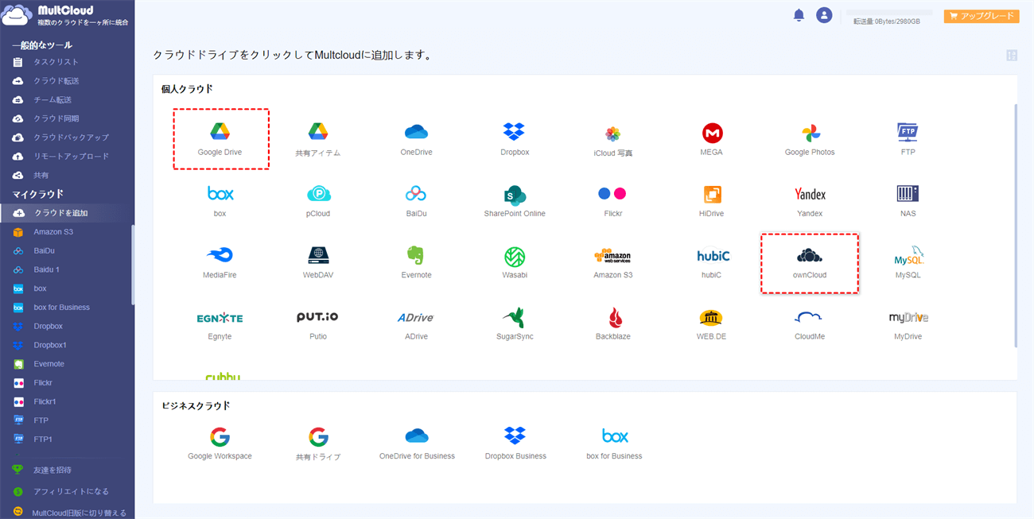This screenshot has height=519, width=1034.
Task: Add ownCloud cloud
Action: point(810,262)
